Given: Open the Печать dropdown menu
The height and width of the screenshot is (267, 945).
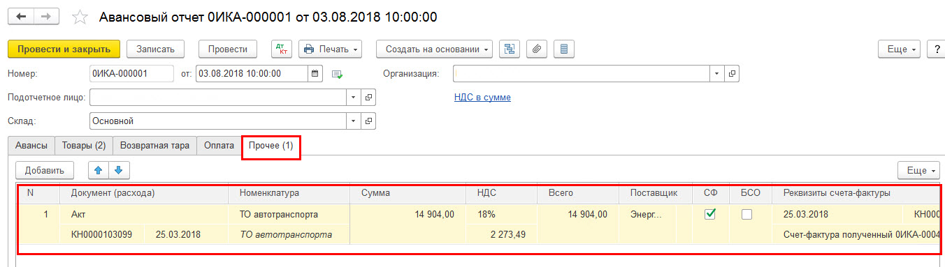Looking at the screenshot, I should click(331, 49).
